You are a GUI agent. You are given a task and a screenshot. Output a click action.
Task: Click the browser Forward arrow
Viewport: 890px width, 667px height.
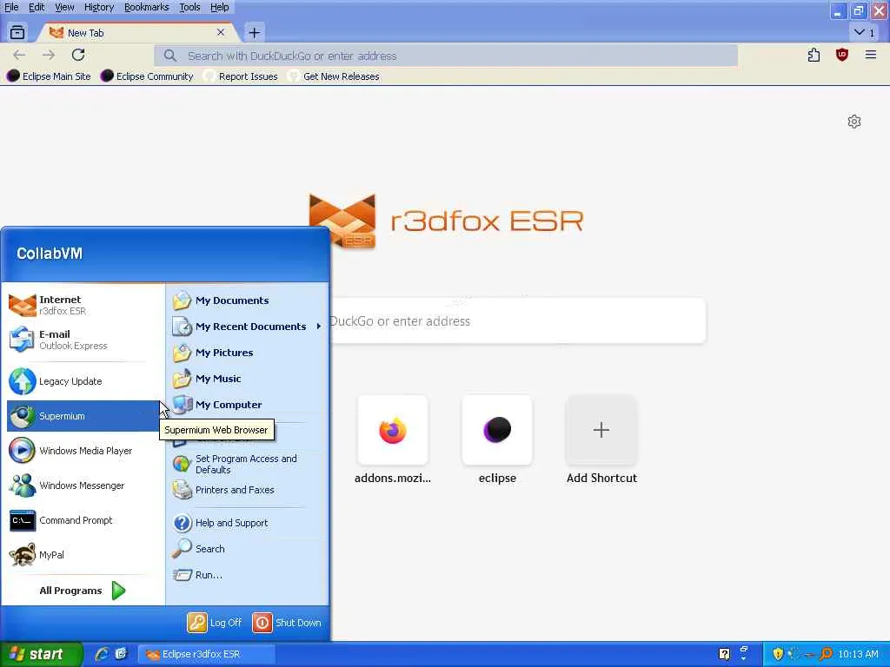[x=49, y=55]
